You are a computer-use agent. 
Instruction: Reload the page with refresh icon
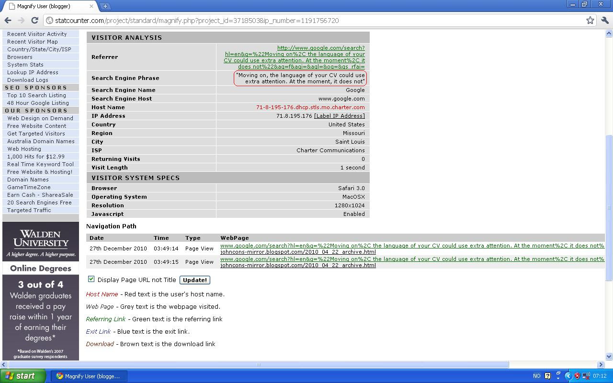click(x=34, y=20)
